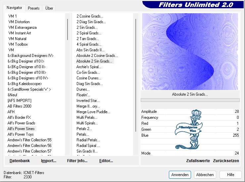Show Filter Info...

[x=77, y=161]
